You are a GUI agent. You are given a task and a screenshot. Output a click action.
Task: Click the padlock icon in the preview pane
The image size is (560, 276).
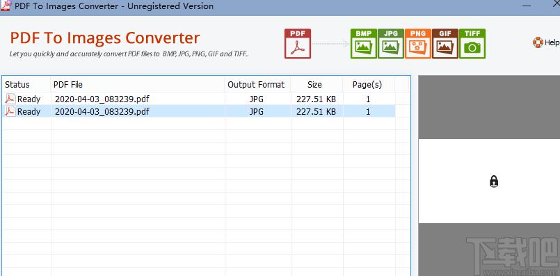pos(494,181)
